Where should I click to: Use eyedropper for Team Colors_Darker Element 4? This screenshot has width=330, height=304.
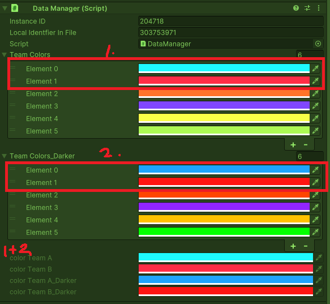pos(315,220)
